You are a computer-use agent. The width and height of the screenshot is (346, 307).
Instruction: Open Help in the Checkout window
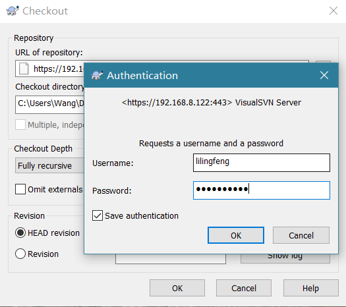click(310, 288)
